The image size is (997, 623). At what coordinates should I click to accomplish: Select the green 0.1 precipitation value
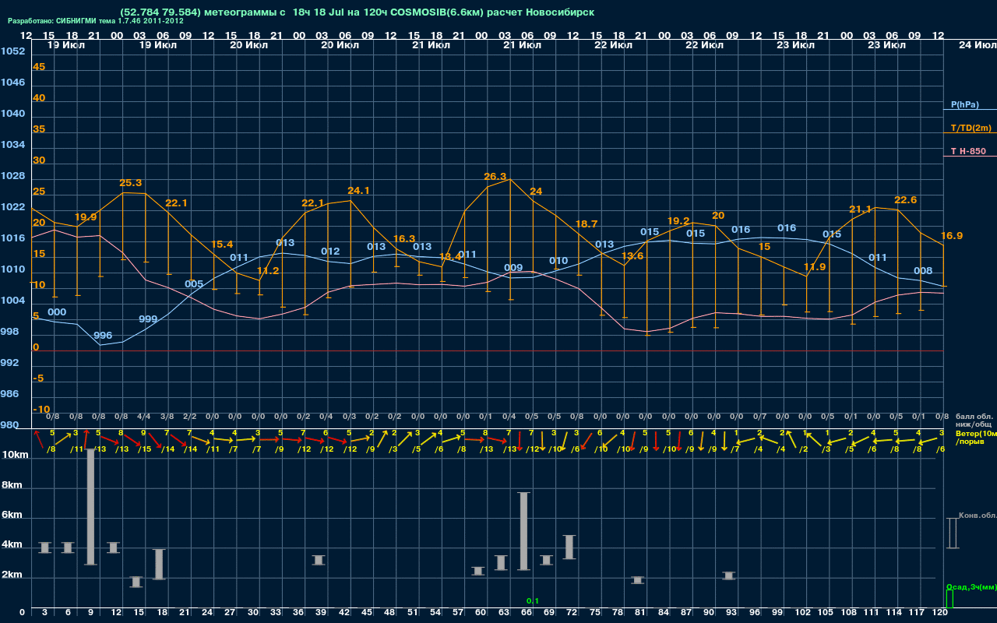pyautogui.click(x=533, y=601)
